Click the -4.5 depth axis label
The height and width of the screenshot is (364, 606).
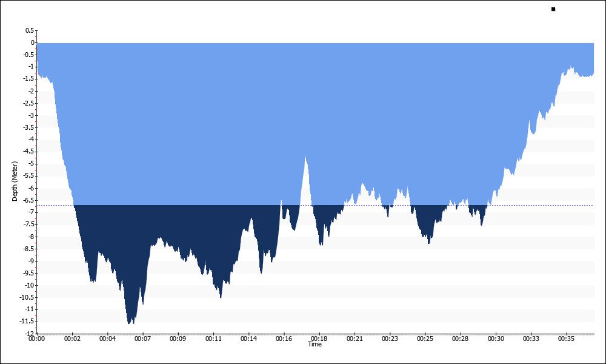pos(29,152)
